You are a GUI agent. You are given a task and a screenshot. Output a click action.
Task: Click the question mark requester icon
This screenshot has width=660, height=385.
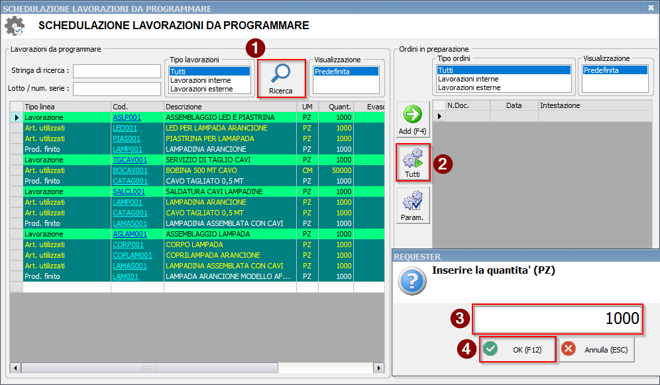click(412, 282)
